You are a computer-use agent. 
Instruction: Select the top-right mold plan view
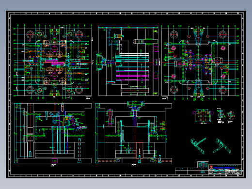point(200,63)
